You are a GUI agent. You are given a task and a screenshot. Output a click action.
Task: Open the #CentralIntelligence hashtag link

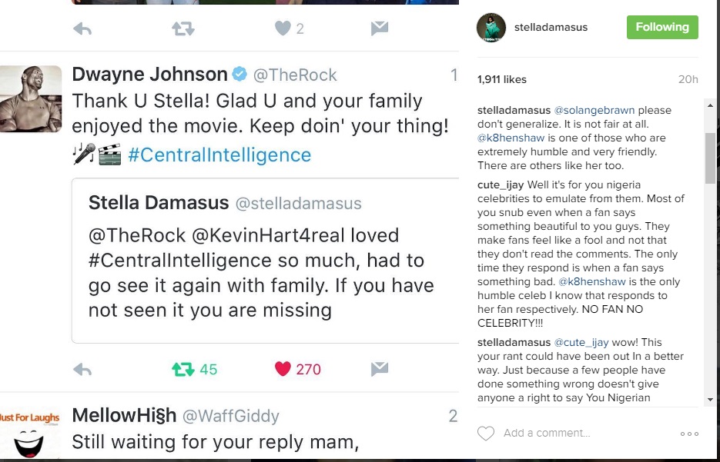pyautogui.click(x=219, y=155)
